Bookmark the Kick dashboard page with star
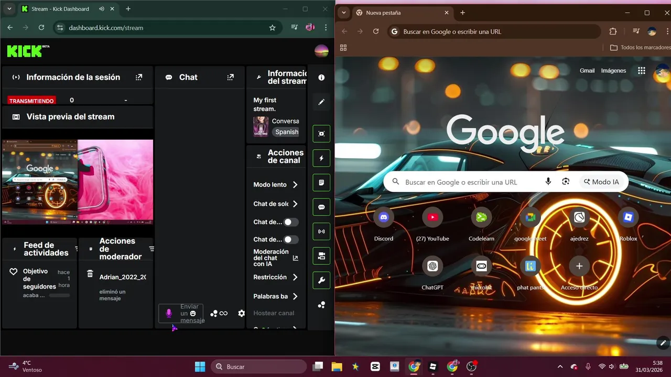The image size is (671, 377). pyautogui.click(x=272, y=28)
